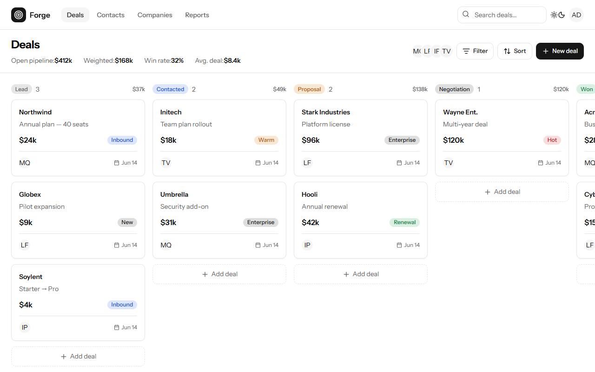Open the Soylent deal title
This screenshot has width=595, height=372.
[31, 277]
